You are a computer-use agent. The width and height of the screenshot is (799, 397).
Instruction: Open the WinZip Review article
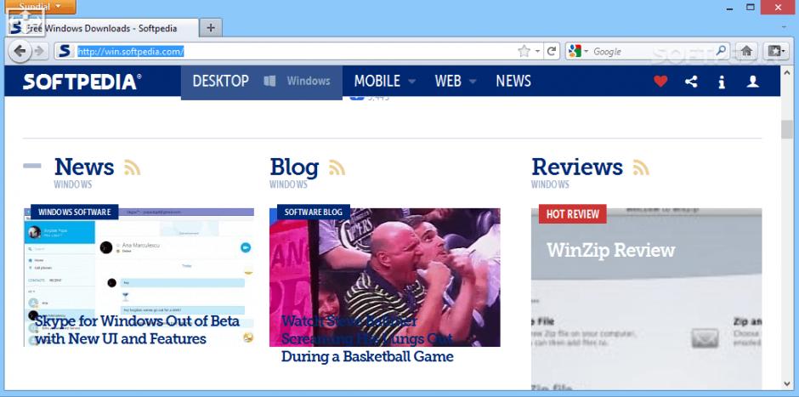pyautogui.click(x=610, y=250)
